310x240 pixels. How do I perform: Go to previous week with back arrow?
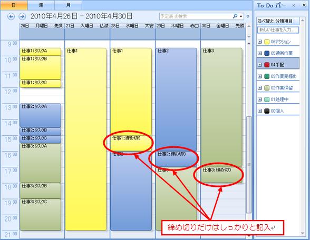click(11, 16)
